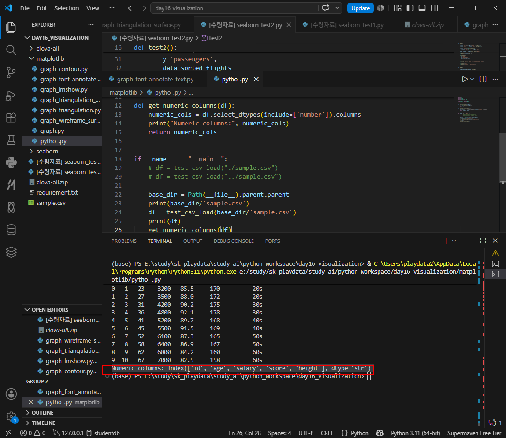Split the editor right

pos(483,79)
